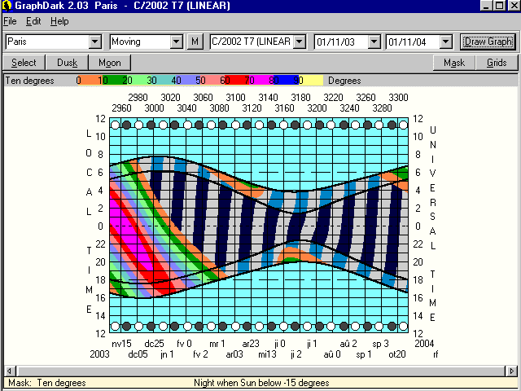Click the Dusk button
Image resolution: width=521 pixels, height=391 pixels.
[67, 63]
